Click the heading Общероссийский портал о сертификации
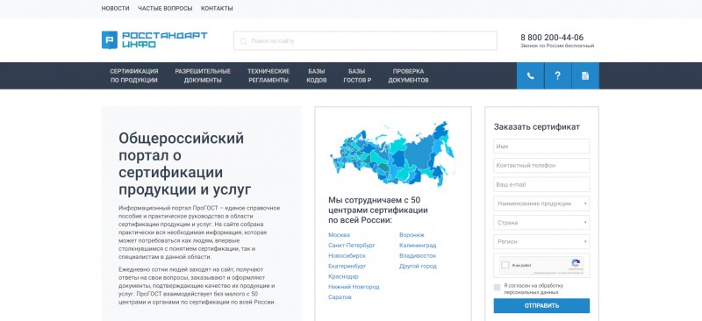Image resolution: width=702 pixels, height=321 pixels. click(185, 163)
